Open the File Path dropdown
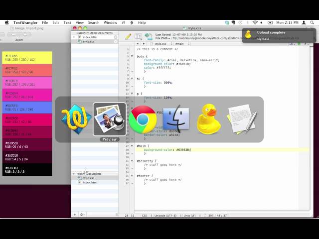This screenshot has width=319, height=239. coord(163,38)
